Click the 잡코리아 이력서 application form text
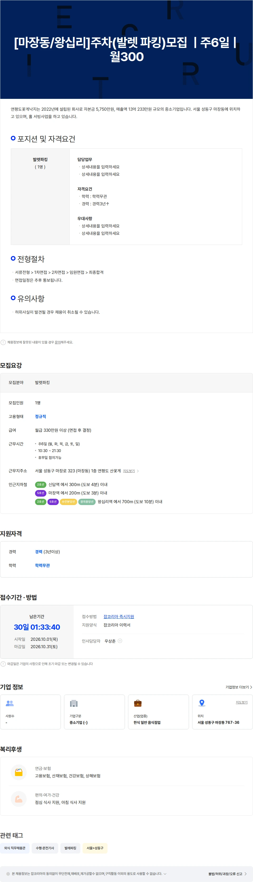The width and height of the screenshot is (253, 882). (117, 625)
